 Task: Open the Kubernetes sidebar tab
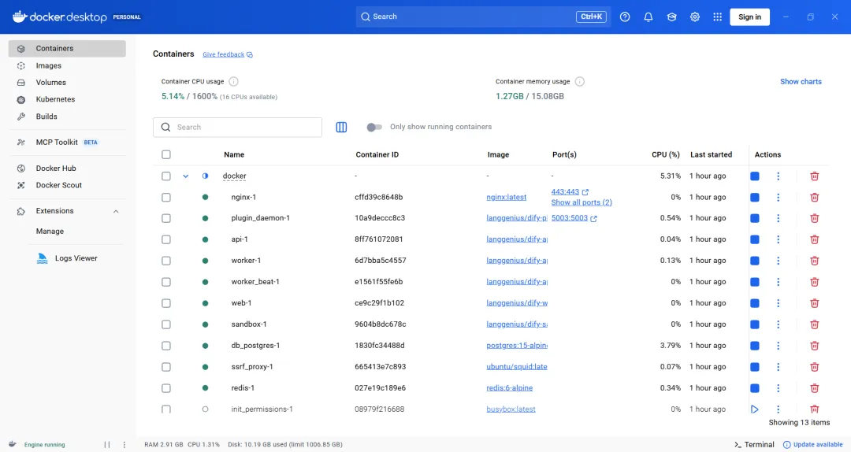tap(67, 99)
